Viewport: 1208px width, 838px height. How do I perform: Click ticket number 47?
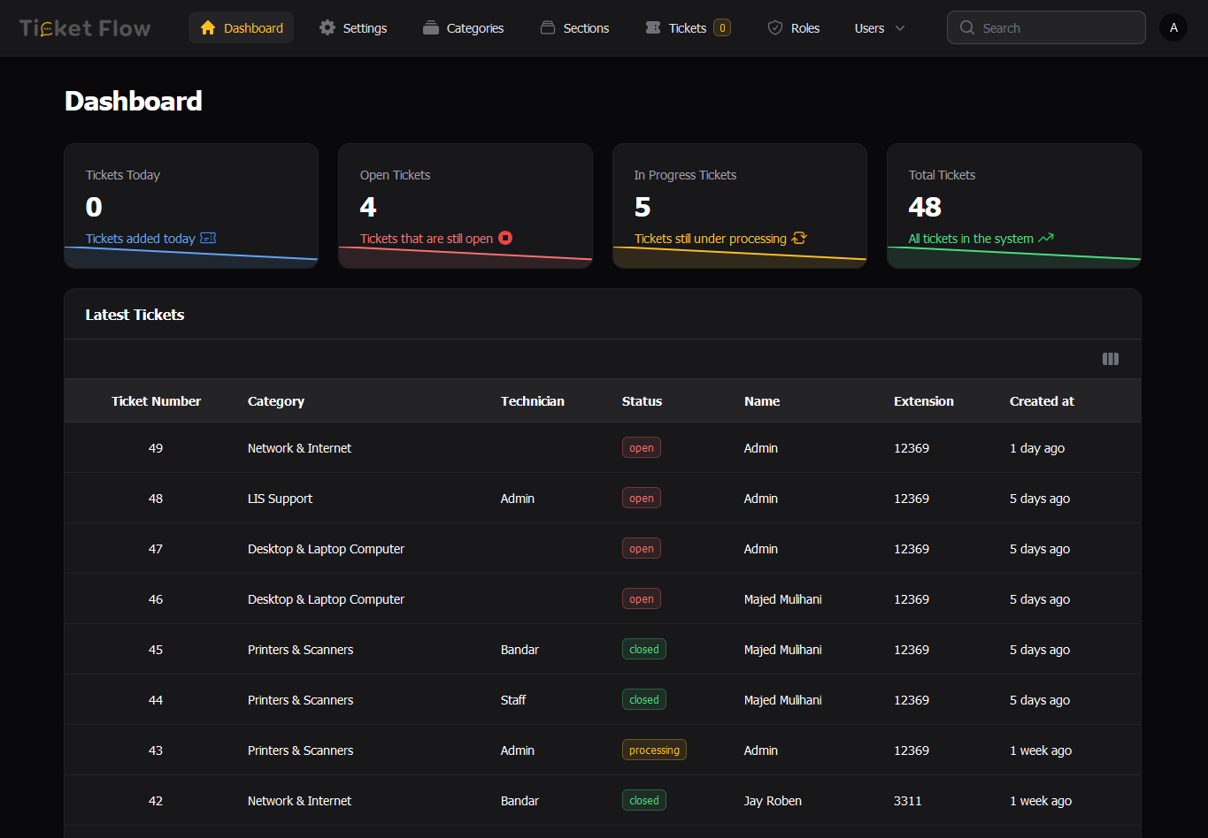tap(156, 549)
